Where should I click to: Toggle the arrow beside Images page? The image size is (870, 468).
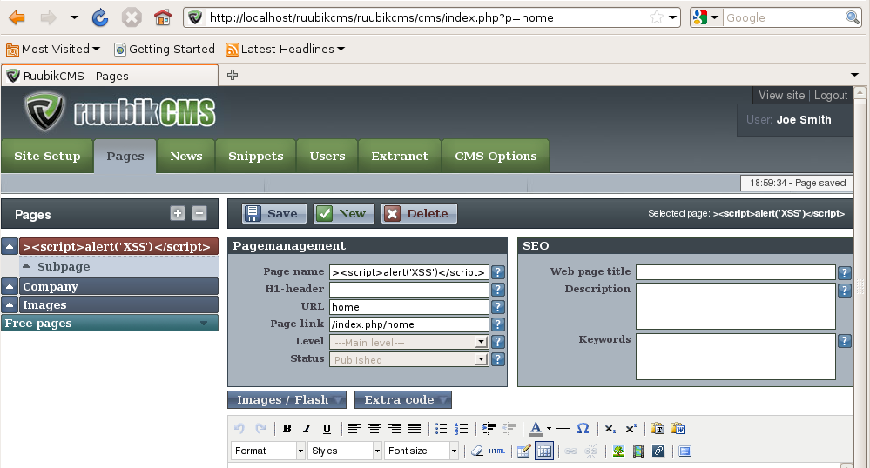click(10, 304)
